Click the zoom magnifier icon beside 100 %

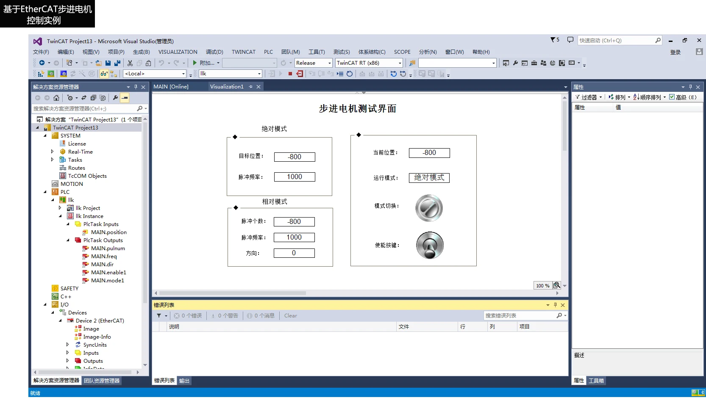(557, 286)
